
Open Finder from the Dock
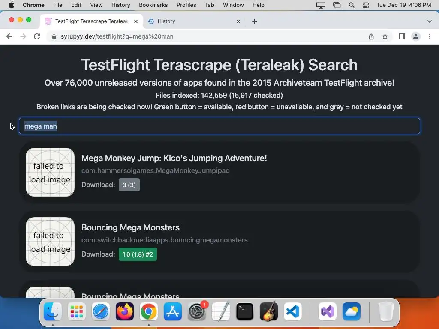tap(53, 311)
